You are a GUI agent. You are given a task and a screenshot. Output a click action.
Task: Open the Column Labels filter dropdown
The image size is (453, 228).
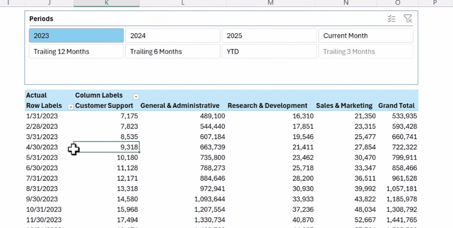click(x=136, y=96)
